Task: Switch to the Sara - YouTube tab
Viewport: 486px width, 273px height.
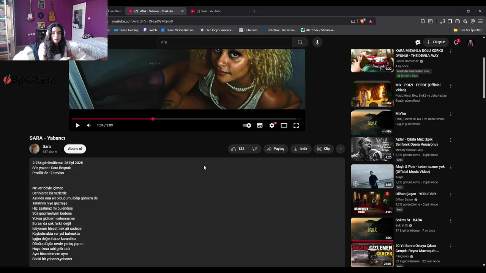Action: point(218,11)
